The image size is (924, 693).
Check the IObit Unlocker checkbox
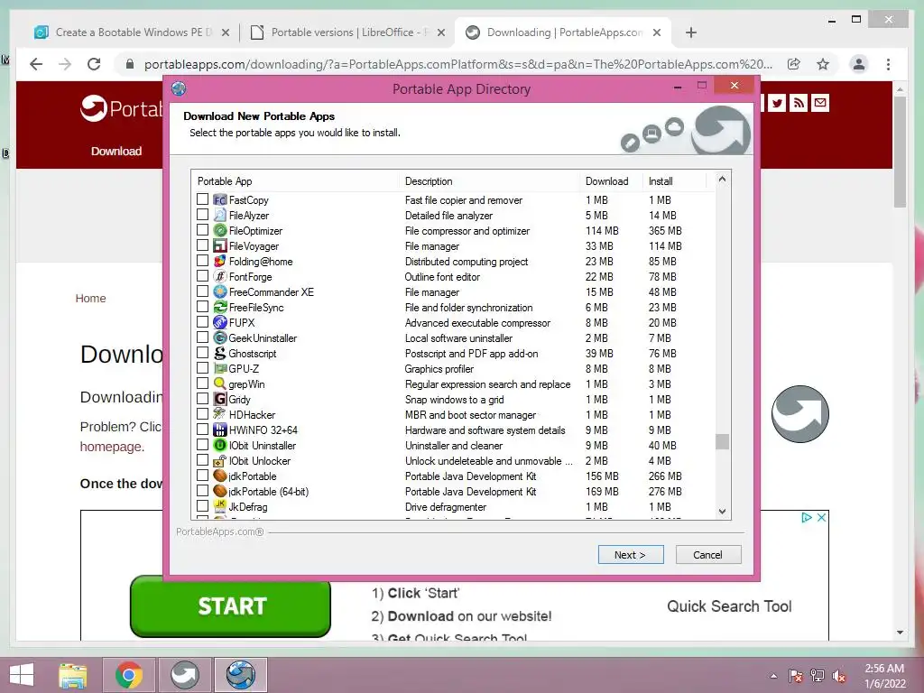coord(202,459)
